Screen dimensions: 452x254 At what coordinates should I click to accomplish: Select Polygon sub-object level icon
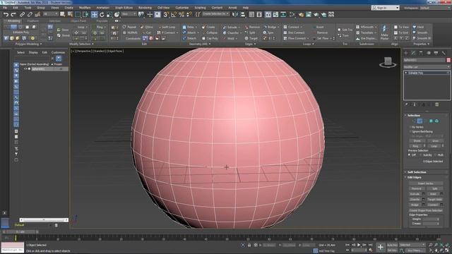(431, 121)
